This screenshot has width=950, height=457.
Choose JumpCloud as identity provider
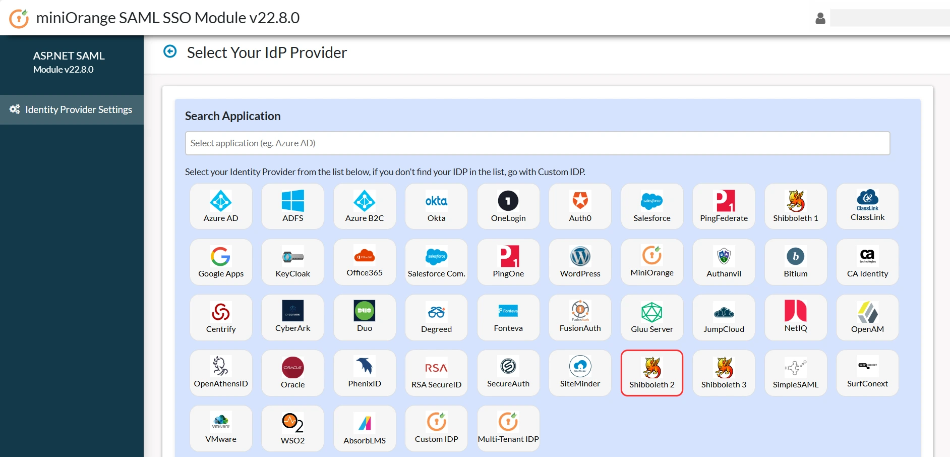(x=724, y=317)
